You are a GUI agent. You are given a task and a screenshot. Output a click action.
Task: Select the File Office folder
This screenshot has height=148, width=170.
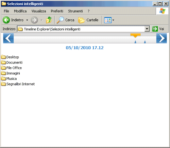click(12, 68)
